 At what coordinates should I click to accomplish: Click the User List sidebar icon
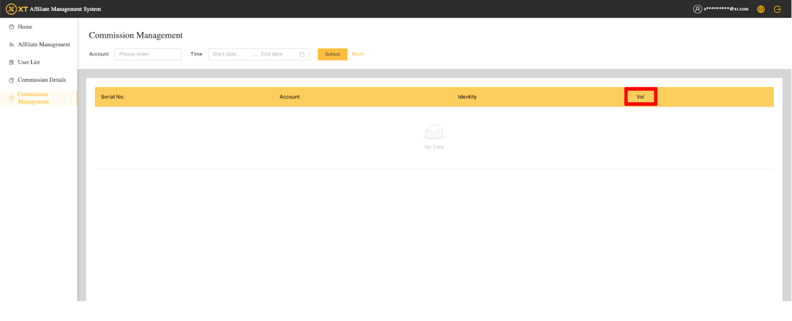pyautogui.click(x=12, y=63)
